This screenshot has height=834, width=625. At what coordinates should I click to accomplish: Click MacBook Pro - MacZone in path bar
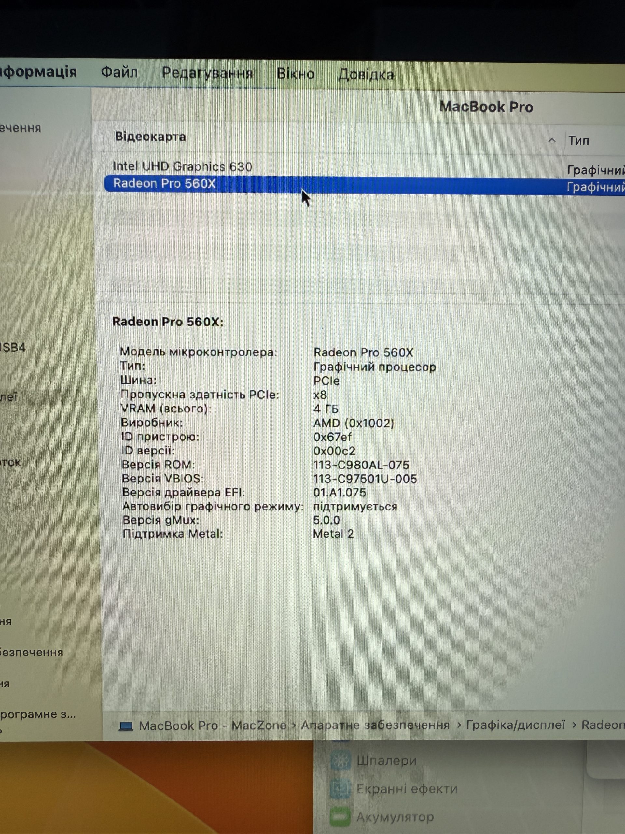213,726
